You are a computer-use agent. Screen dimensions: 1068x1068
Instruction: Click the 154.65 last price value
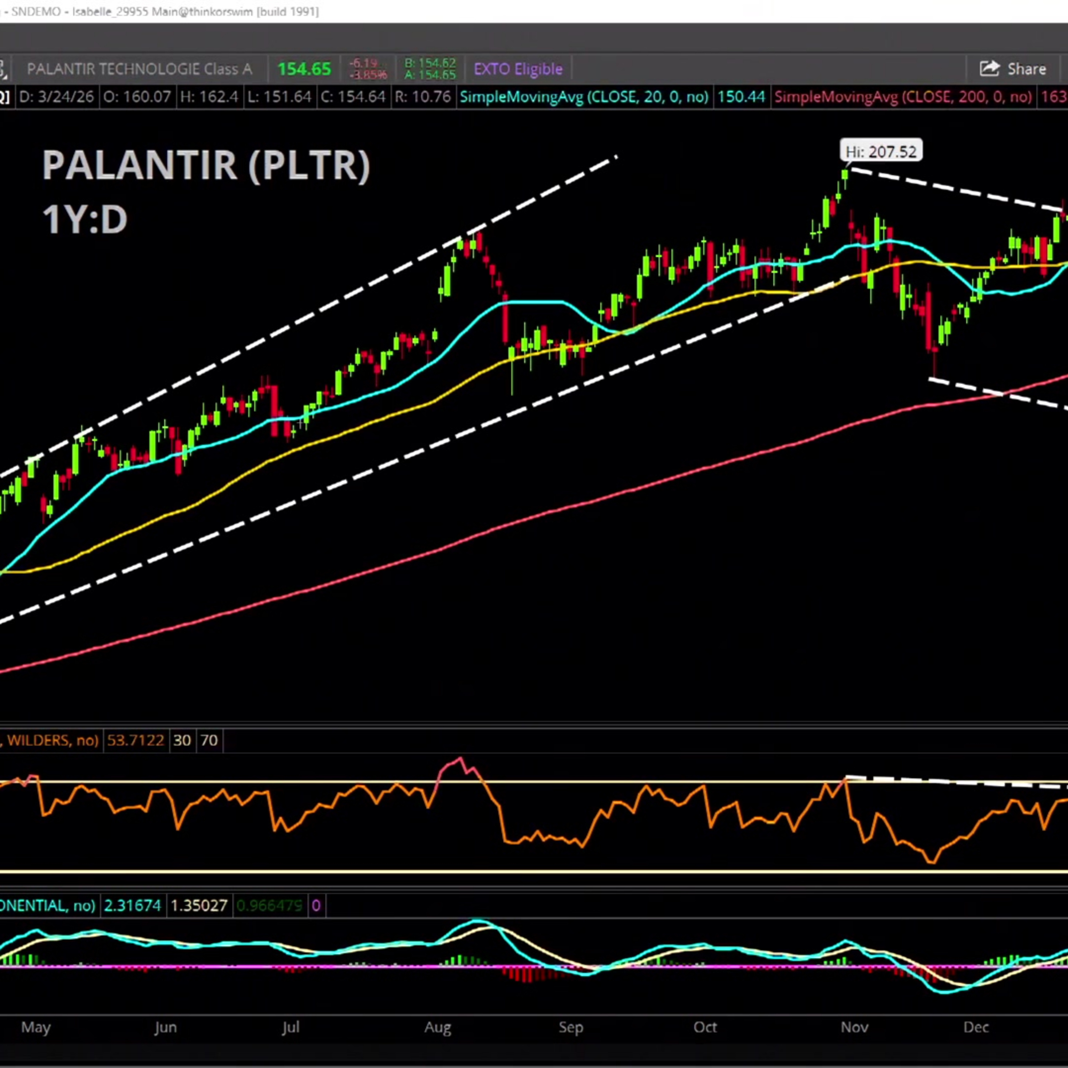tap(304, 69)
